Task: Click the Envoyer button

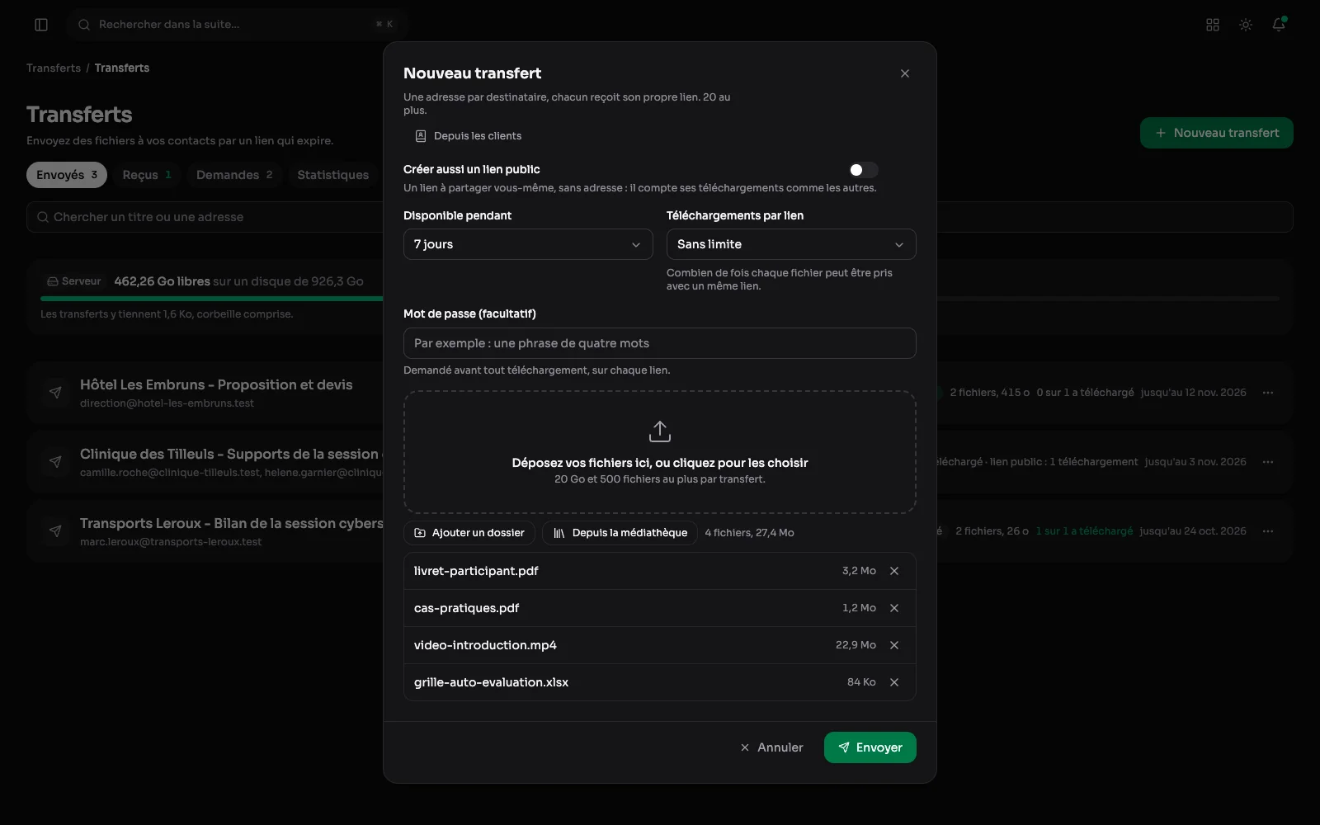Action: pyautogui.click(x=870, y=747)
